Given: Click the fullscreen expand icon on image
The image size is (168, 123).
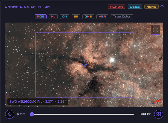Looking at the screenshot, I should 155,30.
